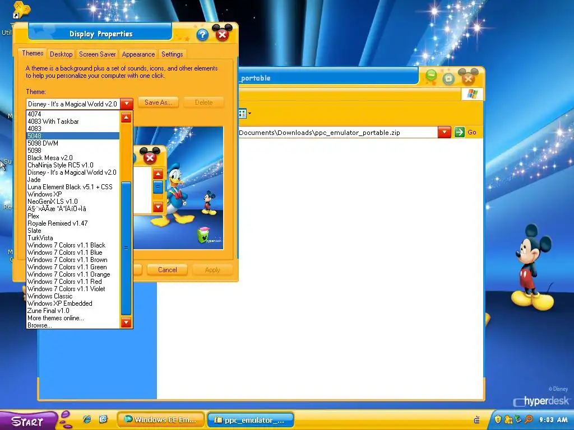Select Windows 7 Colors v1.1 Blue
This screenshot has height=430, width=574.
point(73,253)
